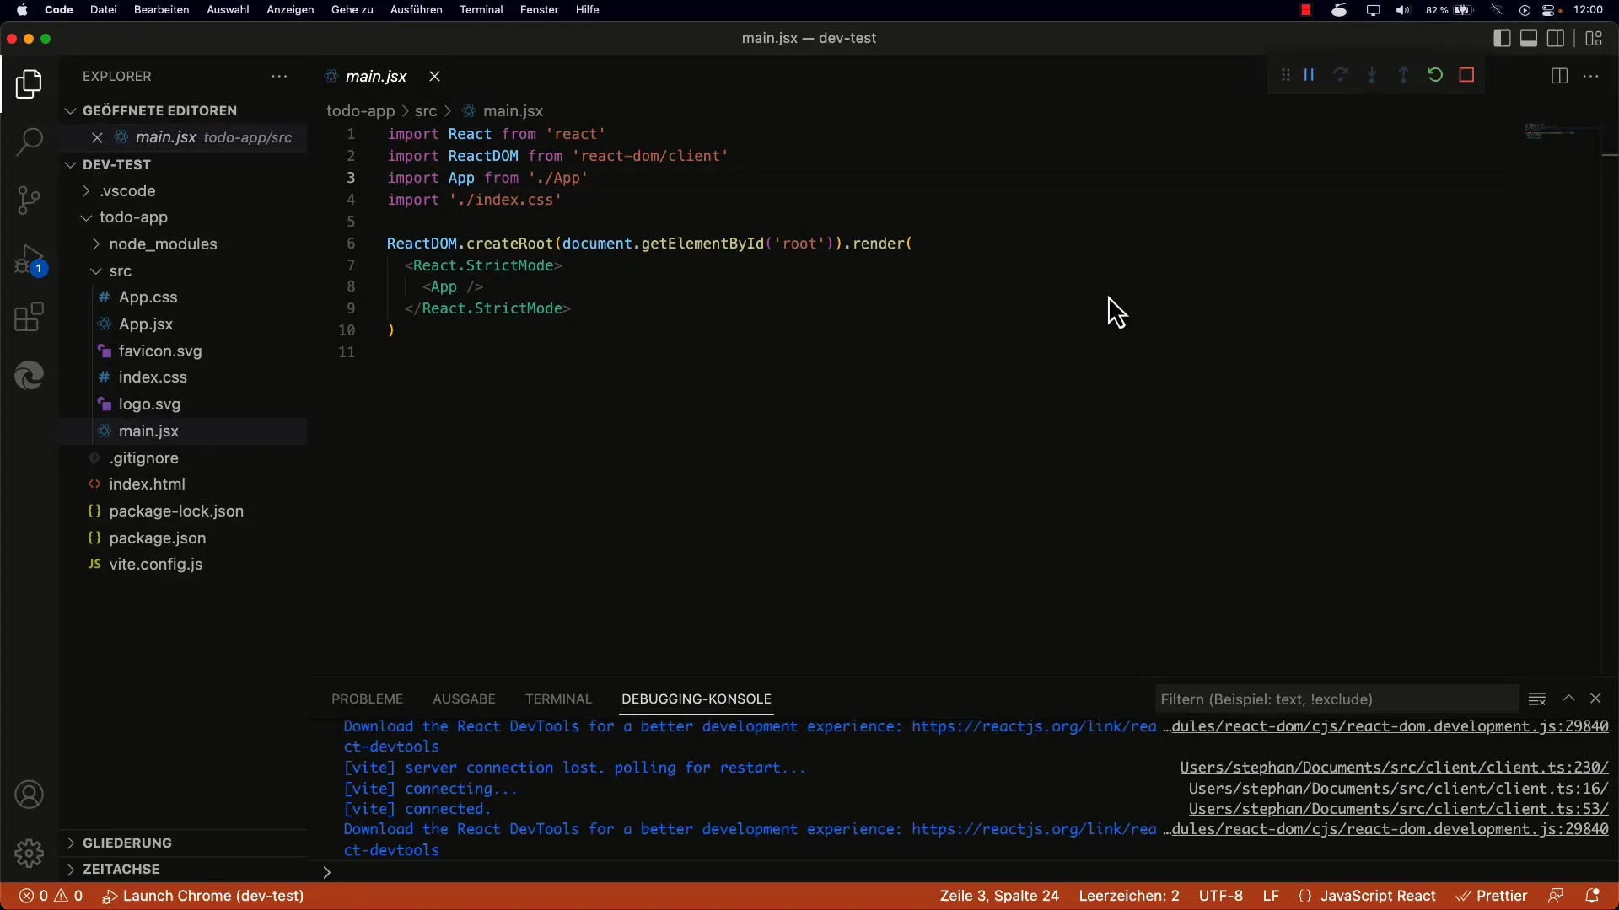This screenshot has height=910, width=1619.
Task: Open the Datei menu
Action: [103, 9]
